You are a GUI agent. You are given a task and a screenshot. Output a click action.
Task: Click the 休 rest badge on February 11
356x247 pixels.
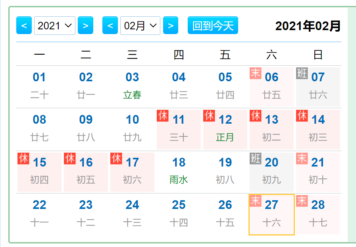point(163,116)
